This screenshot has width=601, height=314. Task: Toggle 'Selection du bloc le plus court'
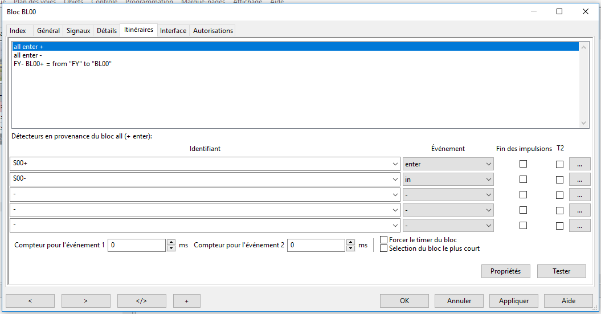point(384,248)
